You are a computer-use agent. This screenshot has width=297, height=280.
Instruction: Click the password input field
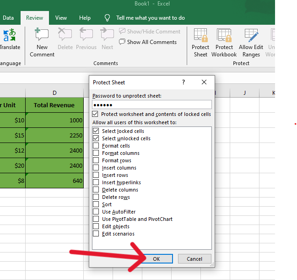(x=151, y=105)
